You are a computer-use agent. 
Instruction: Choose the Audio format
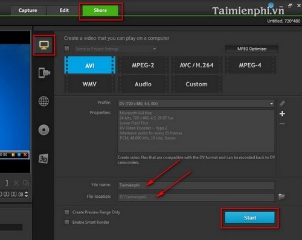coord(143,84)
